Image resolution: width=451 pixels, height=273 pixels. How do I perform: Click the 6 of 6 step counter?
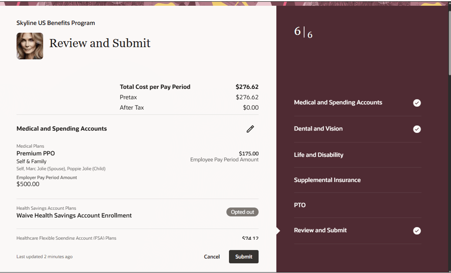[x=303, y=32]
